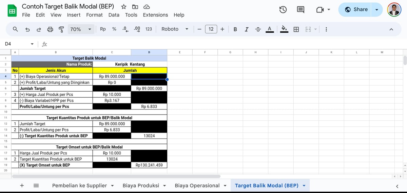Open the text color picker

pyautogui.click(x=269, y=29)
